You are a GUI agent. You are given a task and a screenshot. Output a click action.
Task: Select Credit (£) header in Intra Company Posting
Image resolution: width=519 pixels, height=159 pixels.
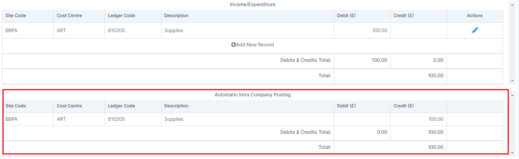click(x=403, y=106)
